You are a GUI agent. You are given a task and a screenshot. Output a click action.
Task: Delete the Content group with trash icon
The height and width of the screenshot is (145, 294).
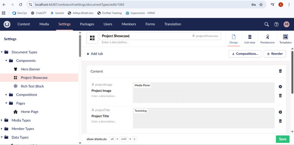pos(280,71)
